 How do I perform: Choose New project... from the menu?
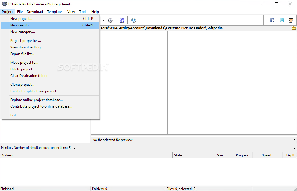click(x=50, y=19)
